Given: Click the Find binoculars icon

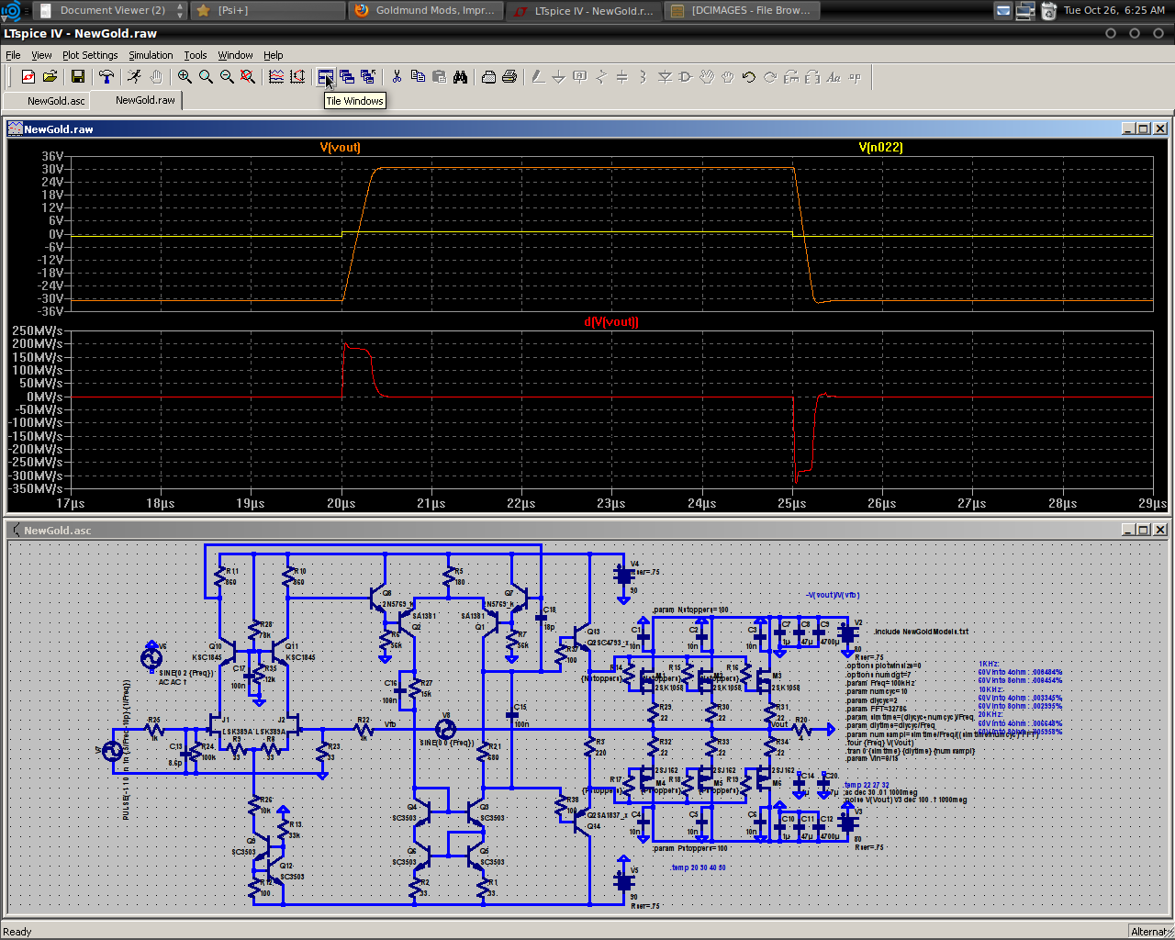Looking at the screenshot, I should [x=460, y=77].
